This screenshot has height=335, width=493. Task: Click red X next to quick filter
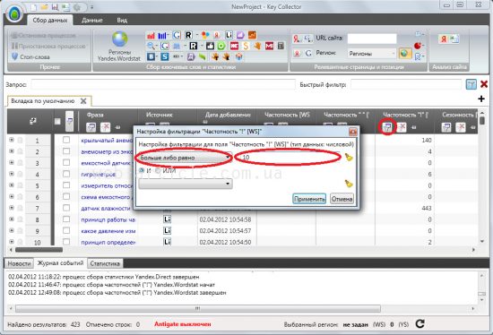(x=484, y=84)
